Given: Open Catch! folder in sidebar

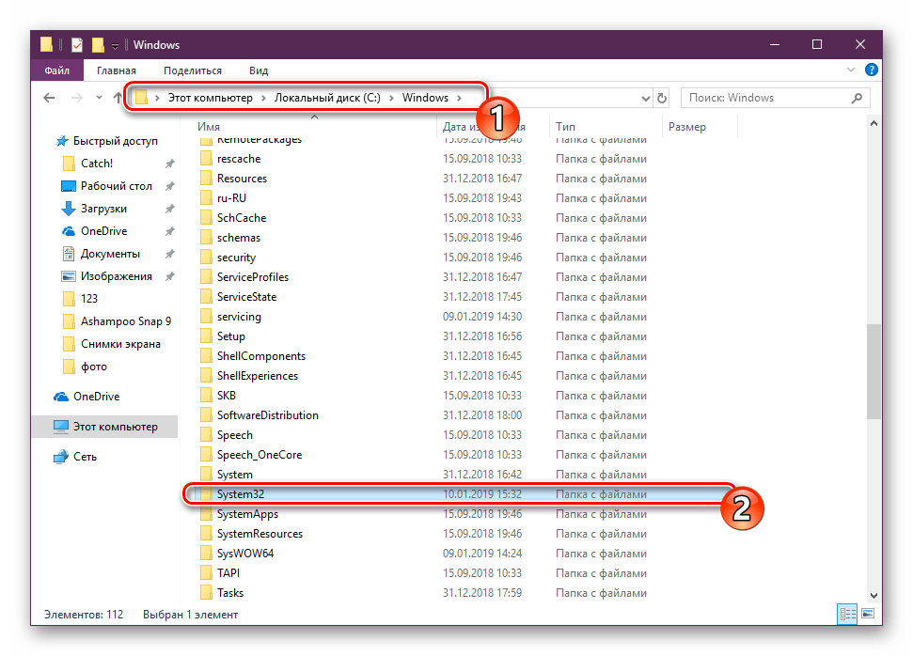Looking at the screenshot, I should pyautogui.click(x=97, y=164).
